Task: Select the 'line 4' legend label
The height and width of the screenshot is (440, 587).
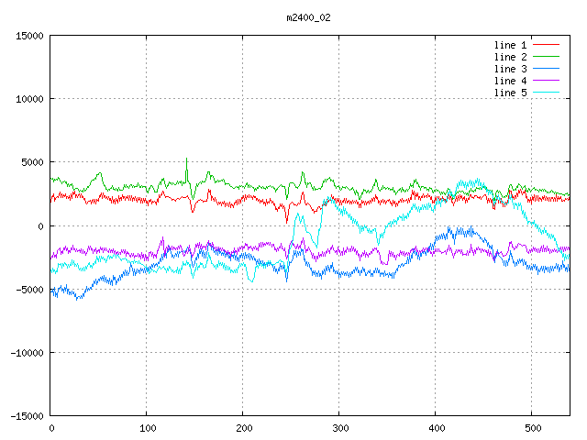Action: [x=511, y=81]
